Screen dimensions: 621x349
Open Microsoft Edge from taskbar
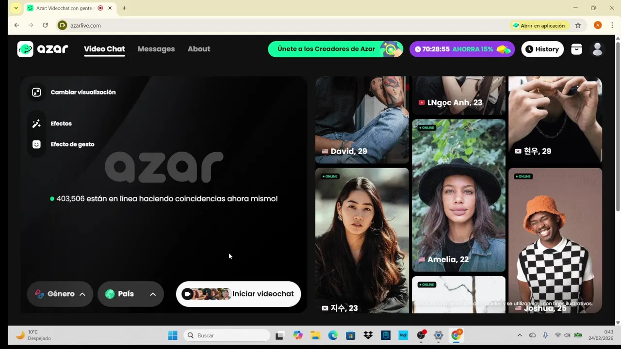(333, 335)
